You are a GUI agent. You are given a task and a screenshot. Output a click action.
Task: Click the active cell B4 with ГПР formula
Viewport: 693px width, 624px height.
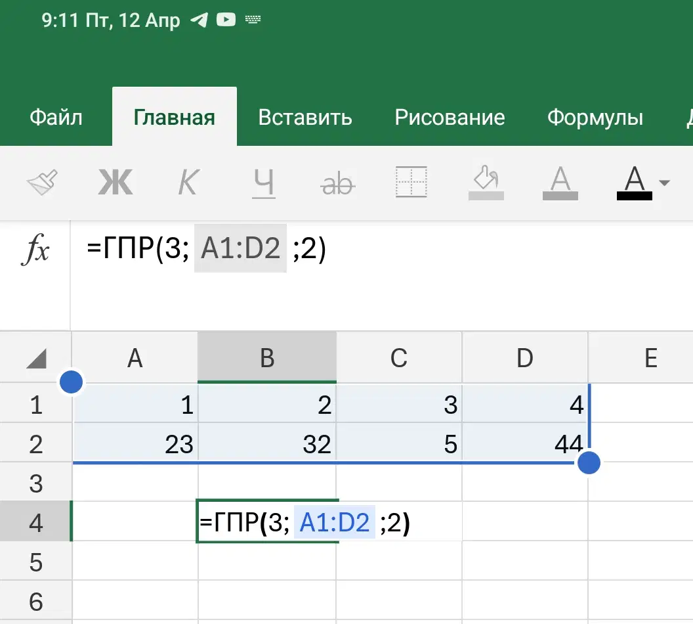point(267,521)
